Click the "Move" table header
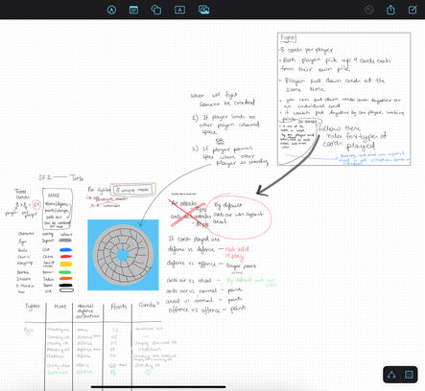425x391 pixels. point(60,306)
